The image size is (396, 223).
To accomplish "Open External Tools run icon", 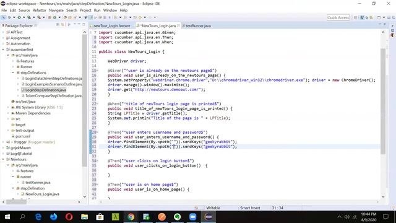I will click(x=39, y=17).
